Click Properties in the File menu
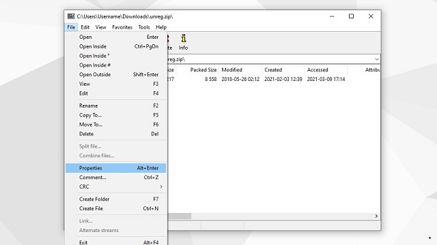This screenshot has height=245, width=437. [x=115, y=168]
